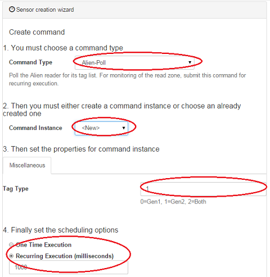The height and width of the screenshot is (277, 270).
Task: Select the One Time Execution radio button
Action: (x=11, y=244)
